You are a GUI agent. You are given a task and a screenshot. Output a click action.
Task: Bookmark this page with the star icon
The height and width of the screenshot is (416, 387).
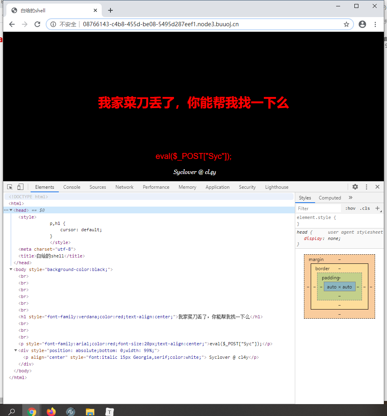[x=346, y=24]
